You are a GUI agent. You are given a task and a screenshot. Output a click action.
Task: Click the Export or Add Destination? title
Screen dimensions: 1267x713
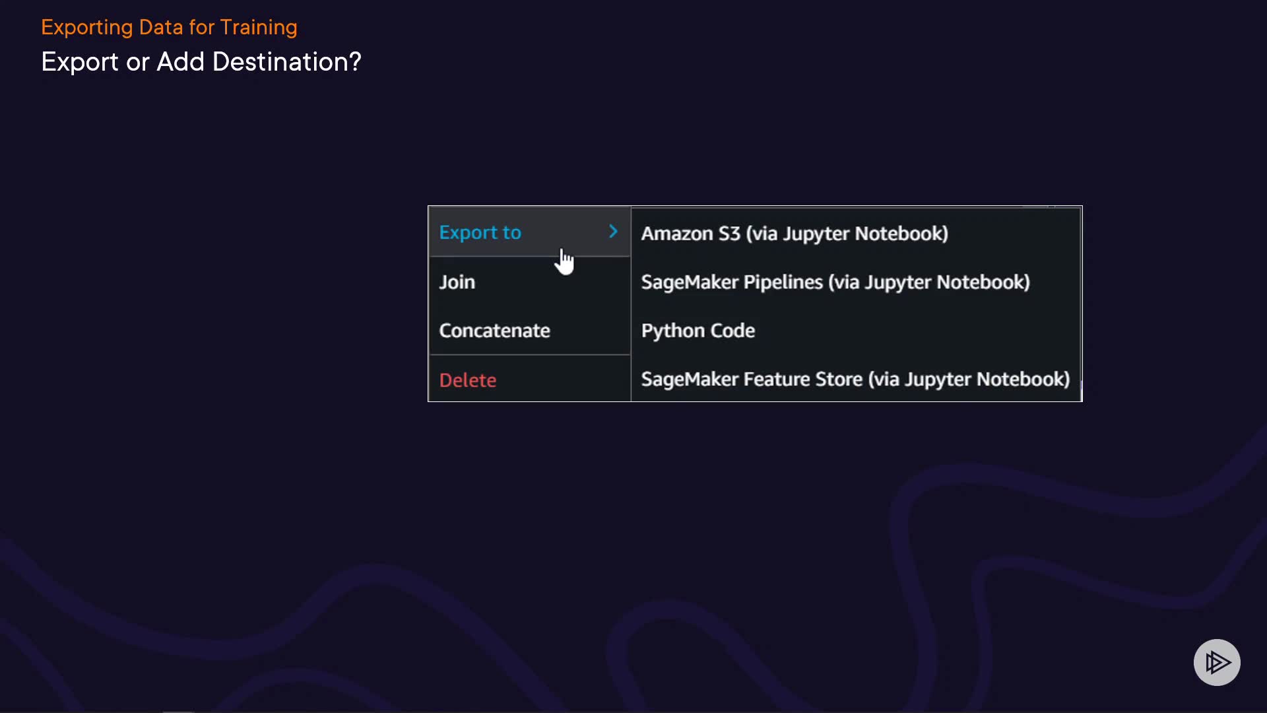201,62
